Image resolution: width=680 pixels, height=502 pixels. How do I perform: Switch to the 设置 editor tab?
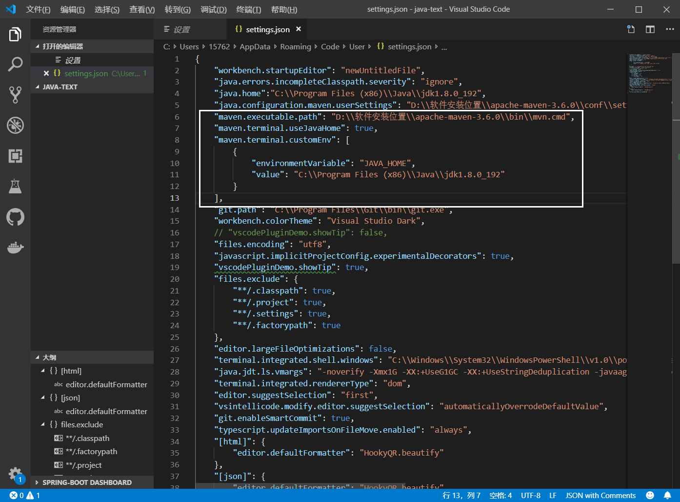click(190, 29)
